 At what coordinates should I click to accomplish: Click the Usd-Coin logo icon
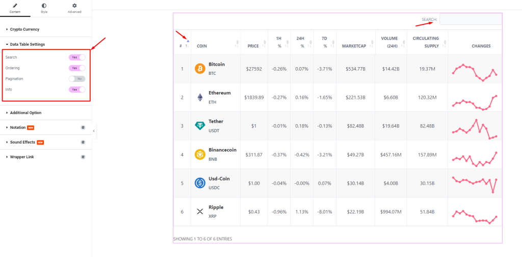[x=200, y=183]
